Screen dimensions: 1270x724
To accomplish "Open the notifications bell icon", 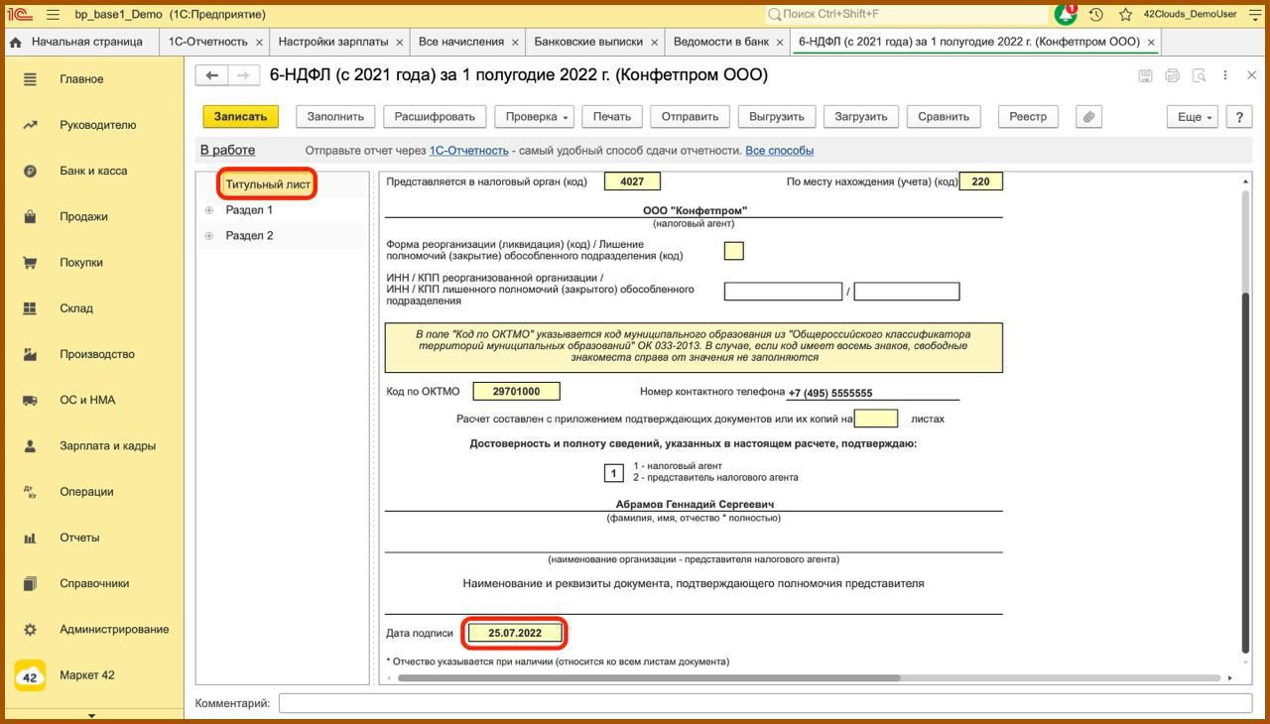I will coord(1066,15).
